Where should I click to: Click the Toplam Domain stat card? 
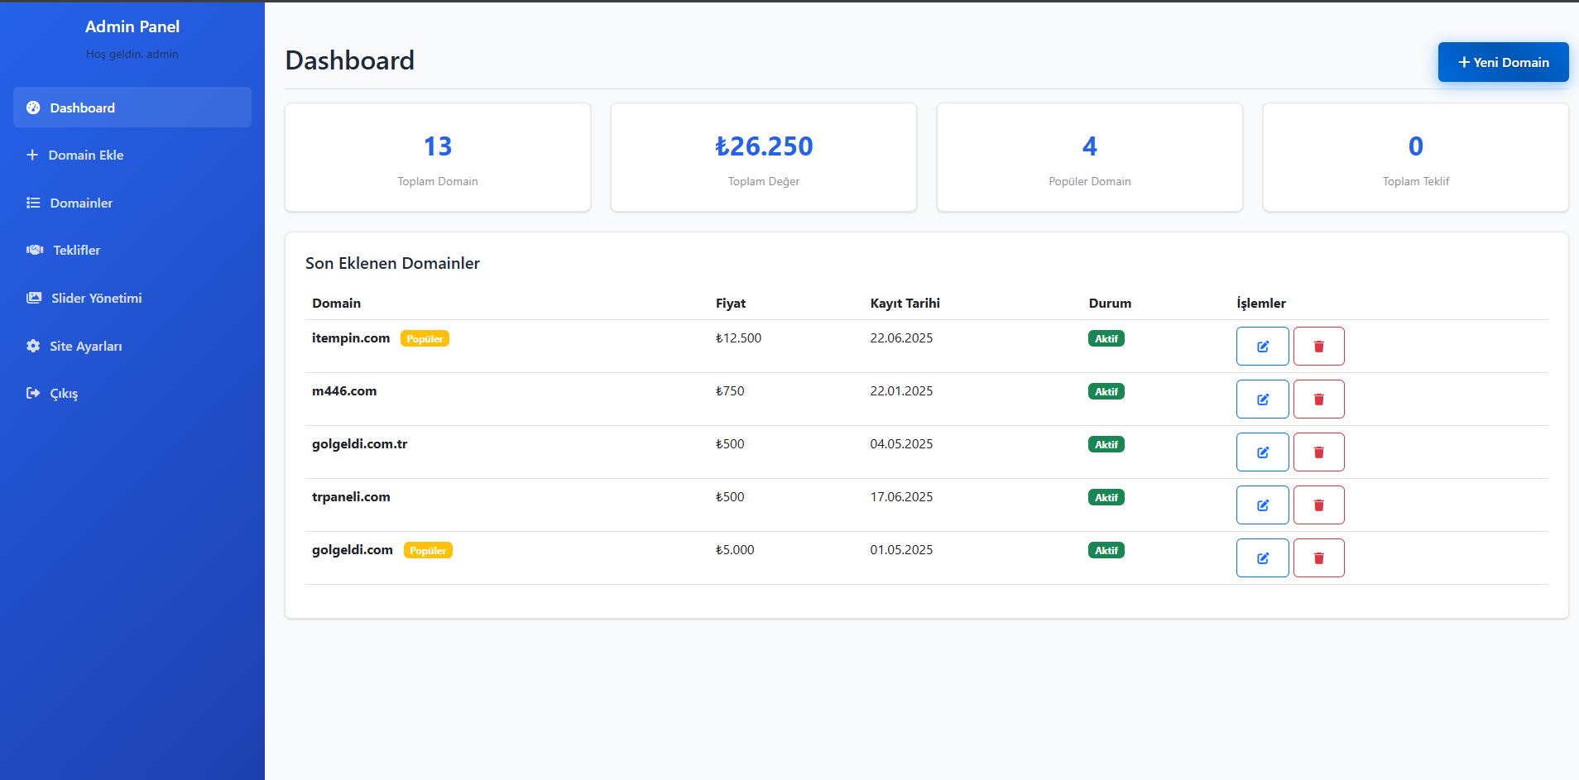[438, 157]
